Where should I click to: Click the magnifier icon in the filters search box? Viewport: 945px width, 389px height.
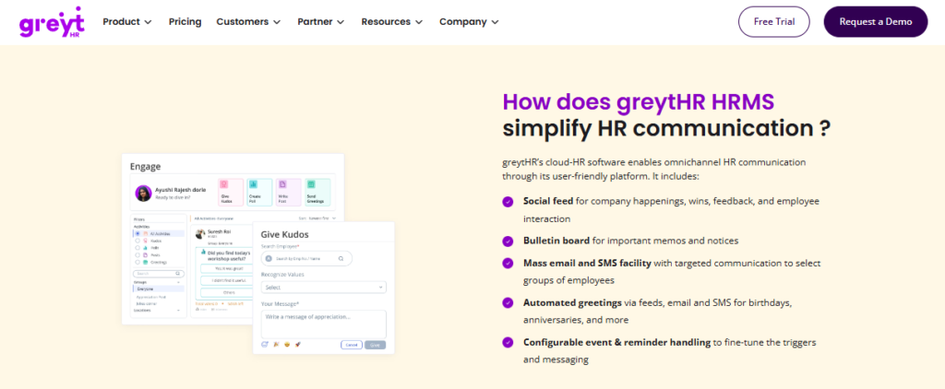coord(178,274)
